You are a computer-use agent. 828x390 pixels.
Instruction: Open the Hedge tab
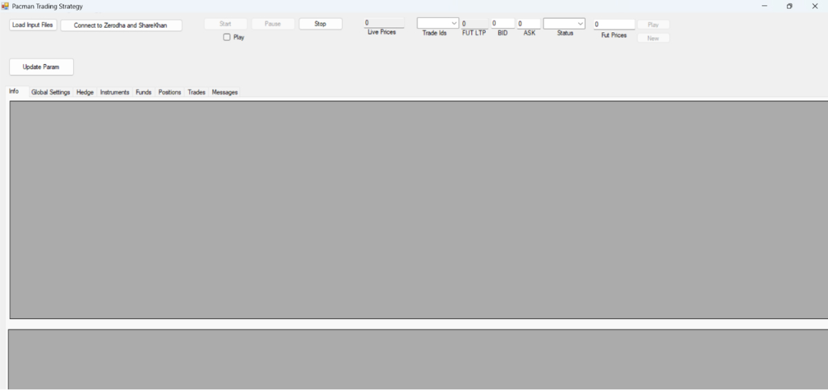(85, 92)
